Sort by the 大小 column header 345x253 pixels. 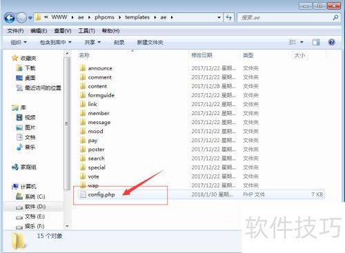point(299,55)
